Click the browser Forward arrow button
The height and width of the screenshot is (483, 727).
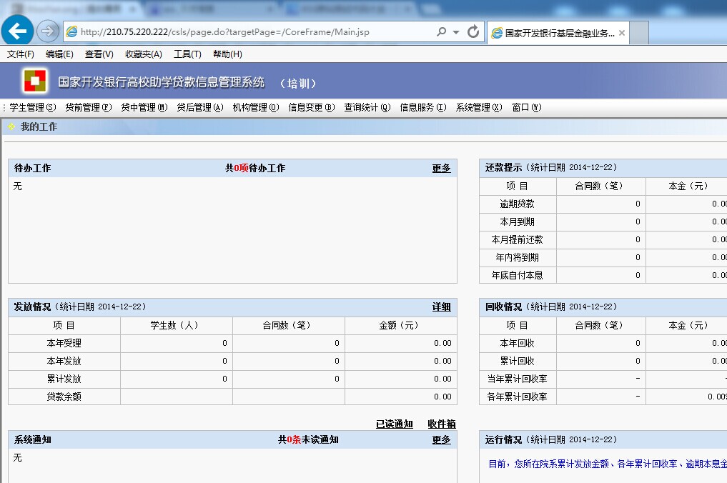coord(47,31)
